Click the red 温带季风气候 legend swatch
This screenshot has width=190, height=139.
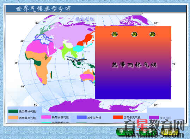pos(118,117)
